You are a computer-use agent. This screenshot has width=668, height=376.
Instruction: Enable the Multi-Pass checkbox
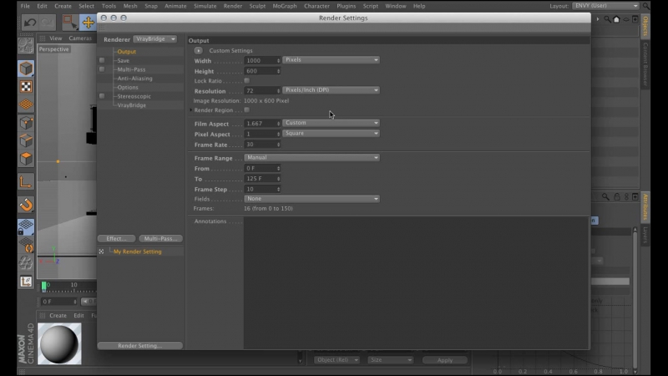coord(102,69)
